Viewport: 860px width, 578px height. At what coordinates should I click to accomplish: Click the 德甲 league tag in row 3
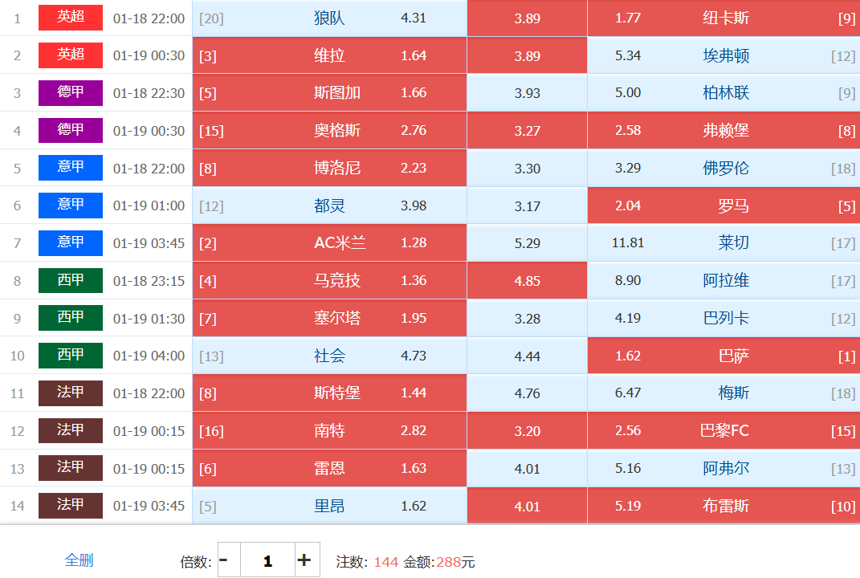(x=71, y=92)
